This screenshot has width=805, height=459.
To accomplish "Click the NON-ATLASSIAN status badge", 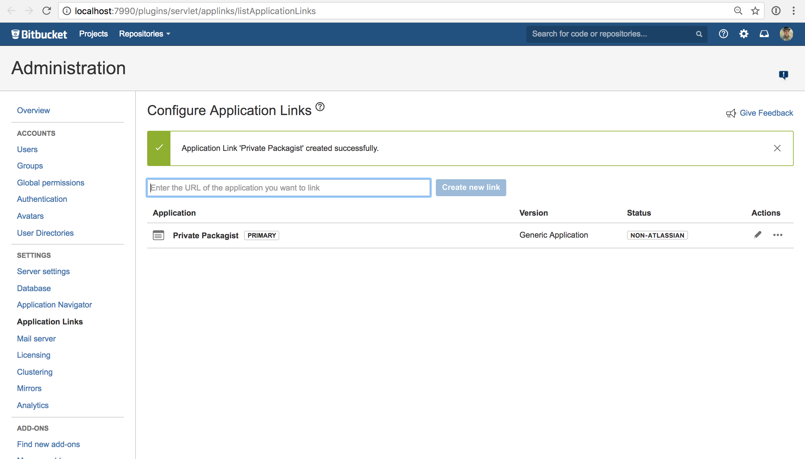I will [x=658, y=235].
